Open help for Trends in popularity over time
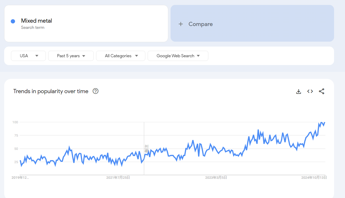The width and height of the screenshot is (345, 198). (96, 91)
